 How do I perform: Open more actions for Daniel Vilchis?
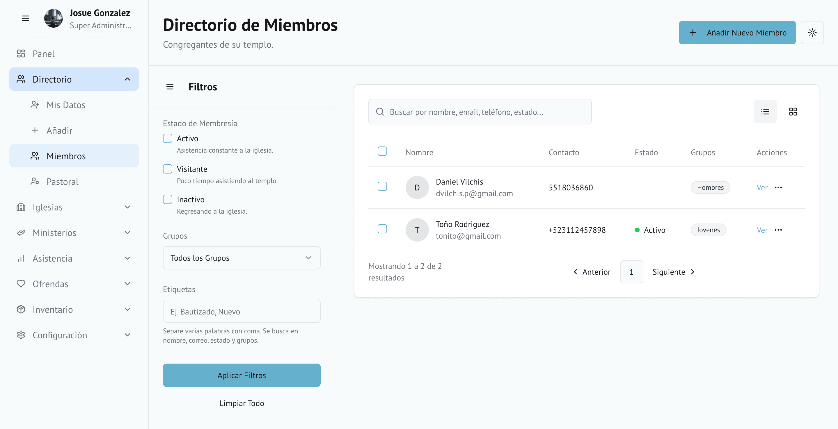pos(778,188)
